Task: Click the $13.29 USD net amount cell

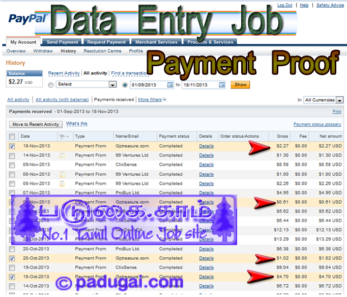Action: click(x=329, y=239)
